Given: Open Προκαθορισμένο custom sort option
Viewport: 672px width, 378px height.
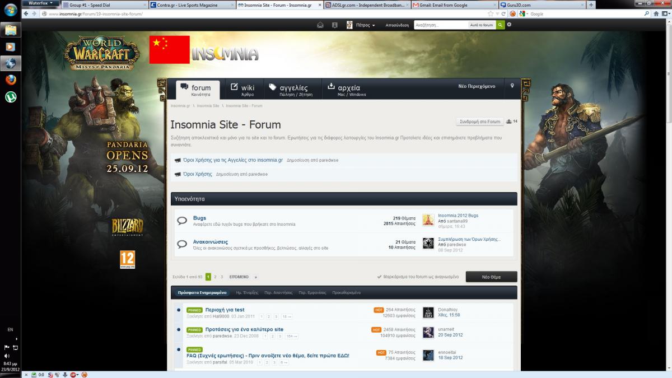Looking at the screenshot, I should point(347,292).
